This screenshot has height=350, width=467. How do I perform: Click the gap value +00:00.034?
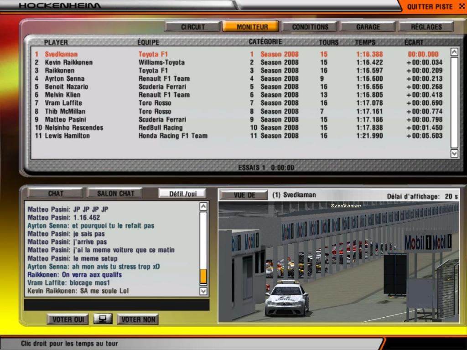[425, 62]
